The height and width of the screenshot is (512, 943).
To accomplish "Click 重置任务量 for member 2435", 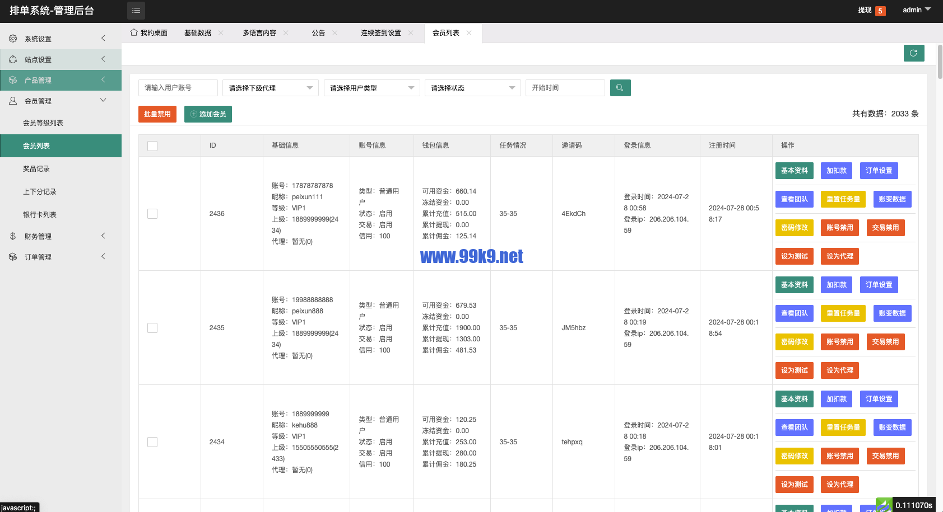I will tap(843, 313).
